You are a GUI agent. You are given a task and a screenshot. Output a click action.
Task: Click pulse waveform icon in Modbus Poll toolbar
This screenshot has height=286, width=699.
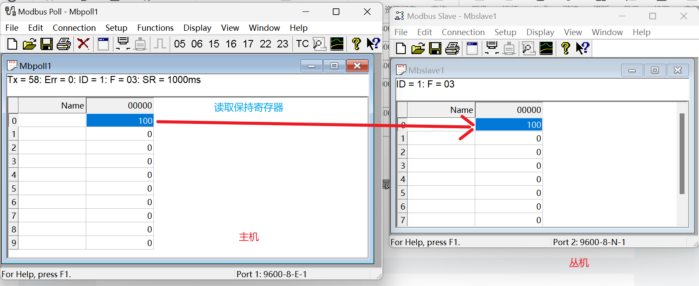tap(160, 44)
